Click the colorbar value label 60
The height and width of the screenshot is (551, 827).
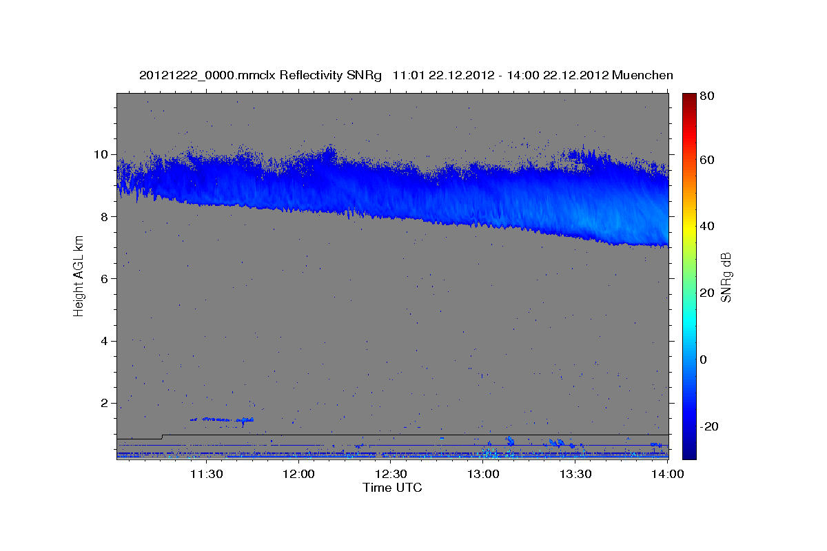(x=706, y=160)
